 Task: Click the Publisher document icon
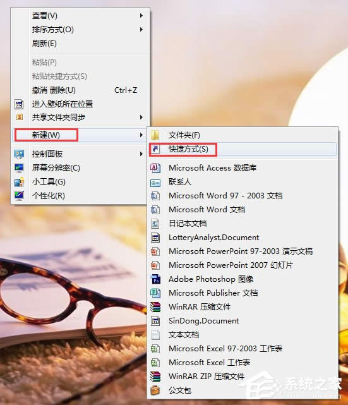(x=155, y=293)
